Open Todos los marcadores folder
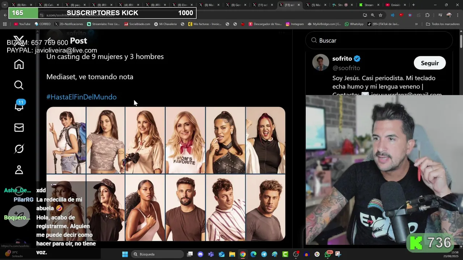This screenshot has width=463, height=260. coord(443,24)
